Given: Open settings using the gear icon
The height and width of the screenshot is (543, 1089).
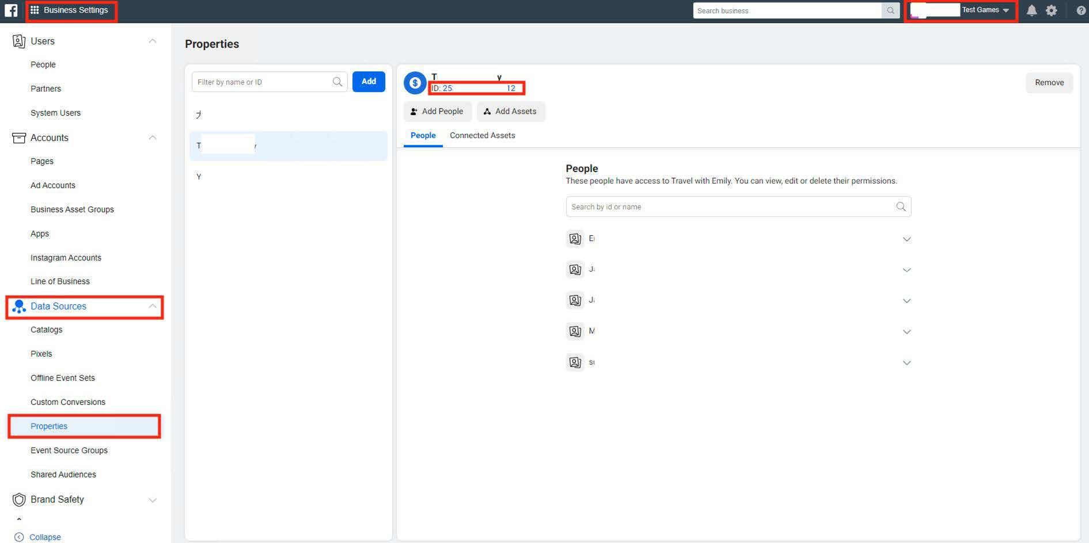Looking at the screenshot, I should [x=1052, y=10].
